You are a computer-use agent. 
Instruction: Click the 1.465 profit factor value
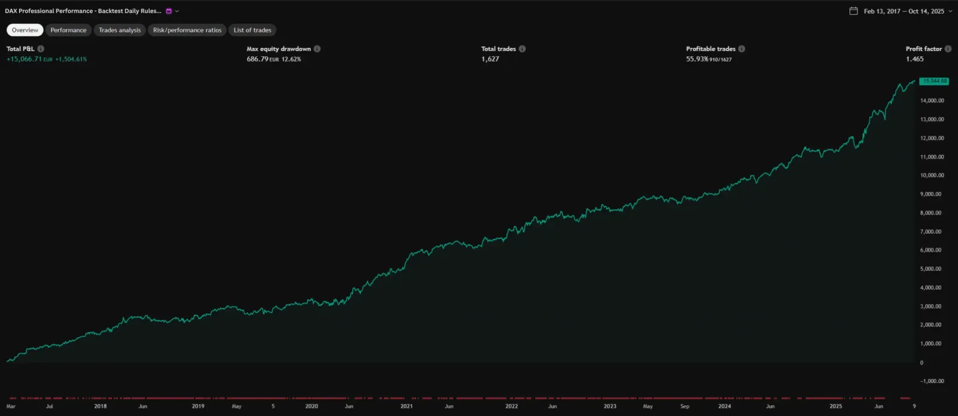click(915, 59)
